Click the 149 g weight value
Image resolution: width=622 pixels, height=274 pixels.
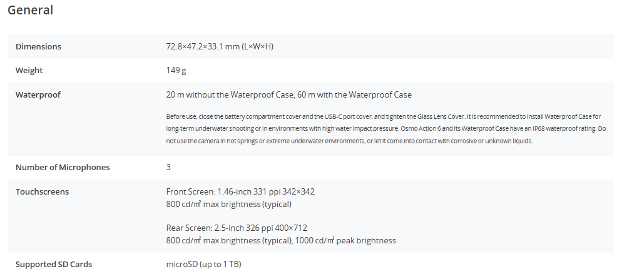(176, 71)
